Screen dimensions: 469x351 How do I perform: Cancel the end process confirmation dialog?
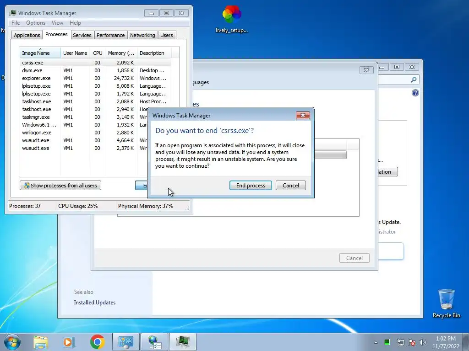click(290, 186)
